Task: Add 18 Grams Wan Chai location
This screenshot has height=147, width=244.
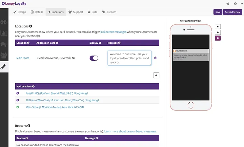Action: click(18, 100)
